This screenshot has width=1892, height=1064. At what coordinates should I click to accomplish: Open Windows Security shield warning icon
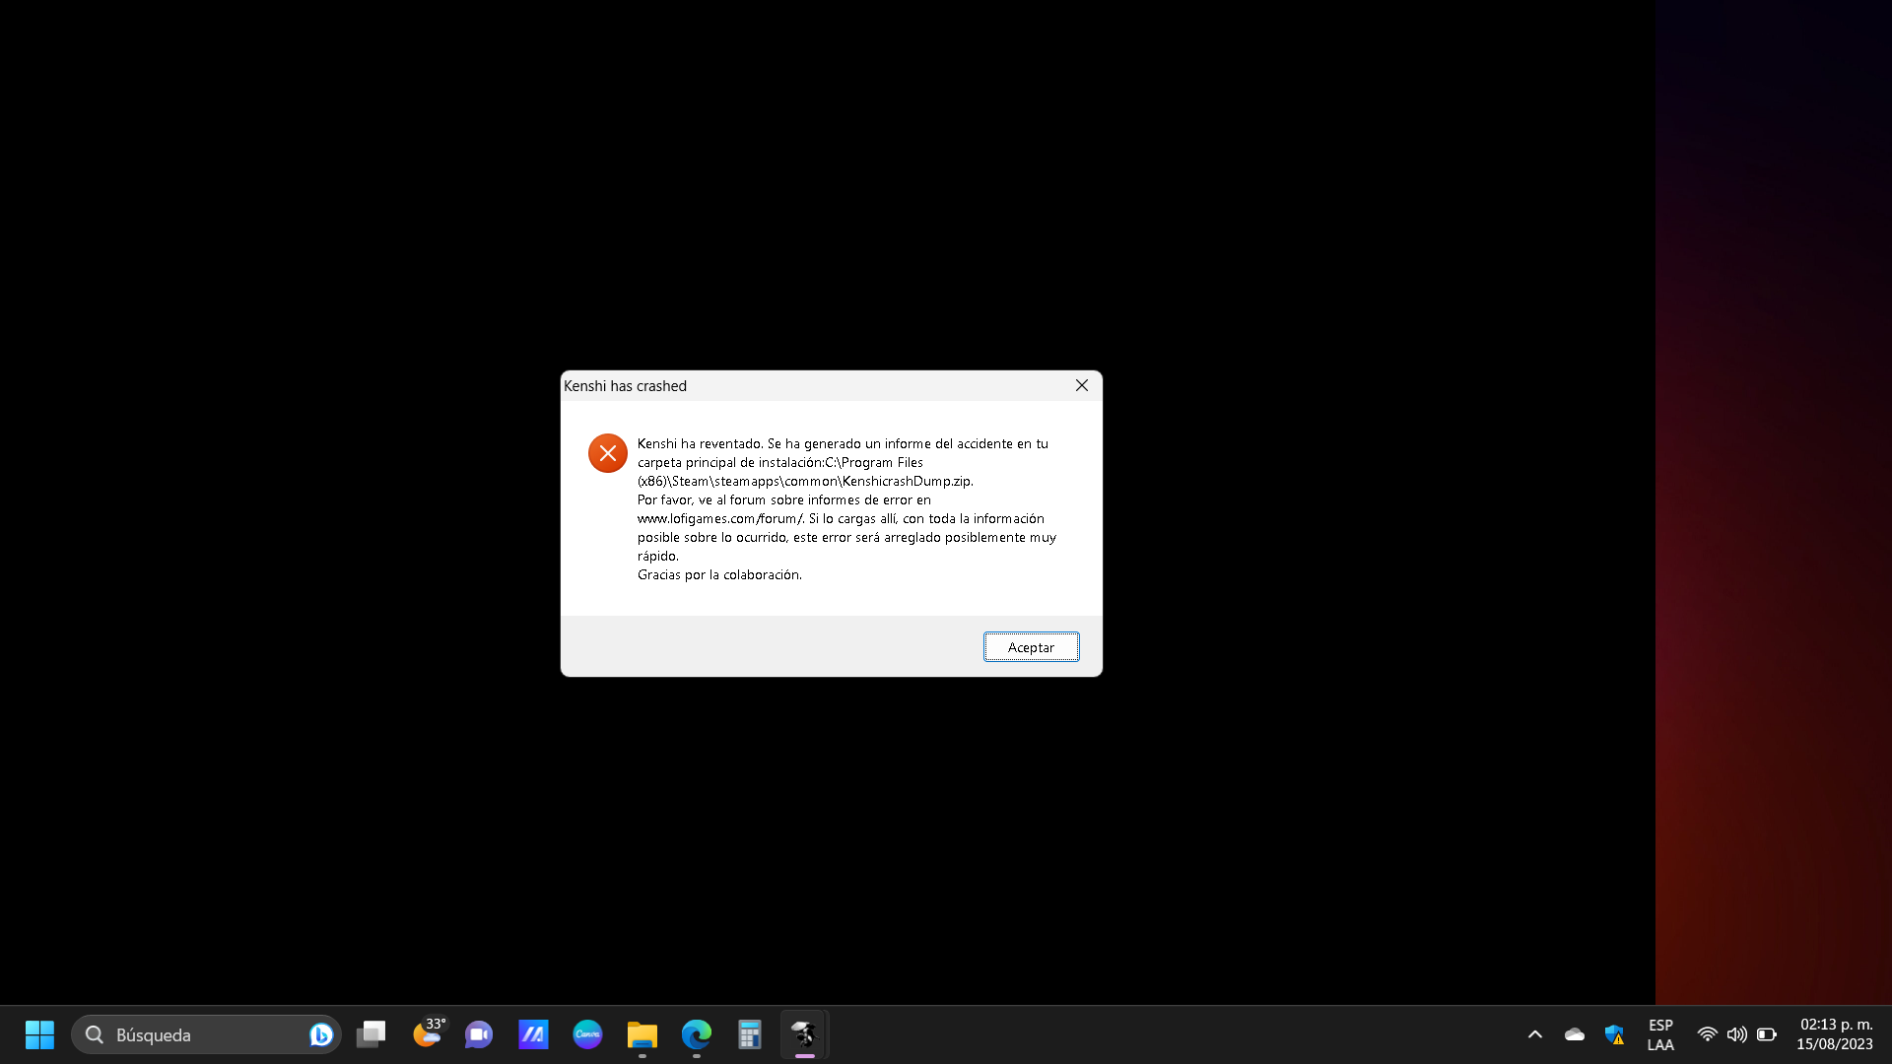(x=1614, y=1034)
